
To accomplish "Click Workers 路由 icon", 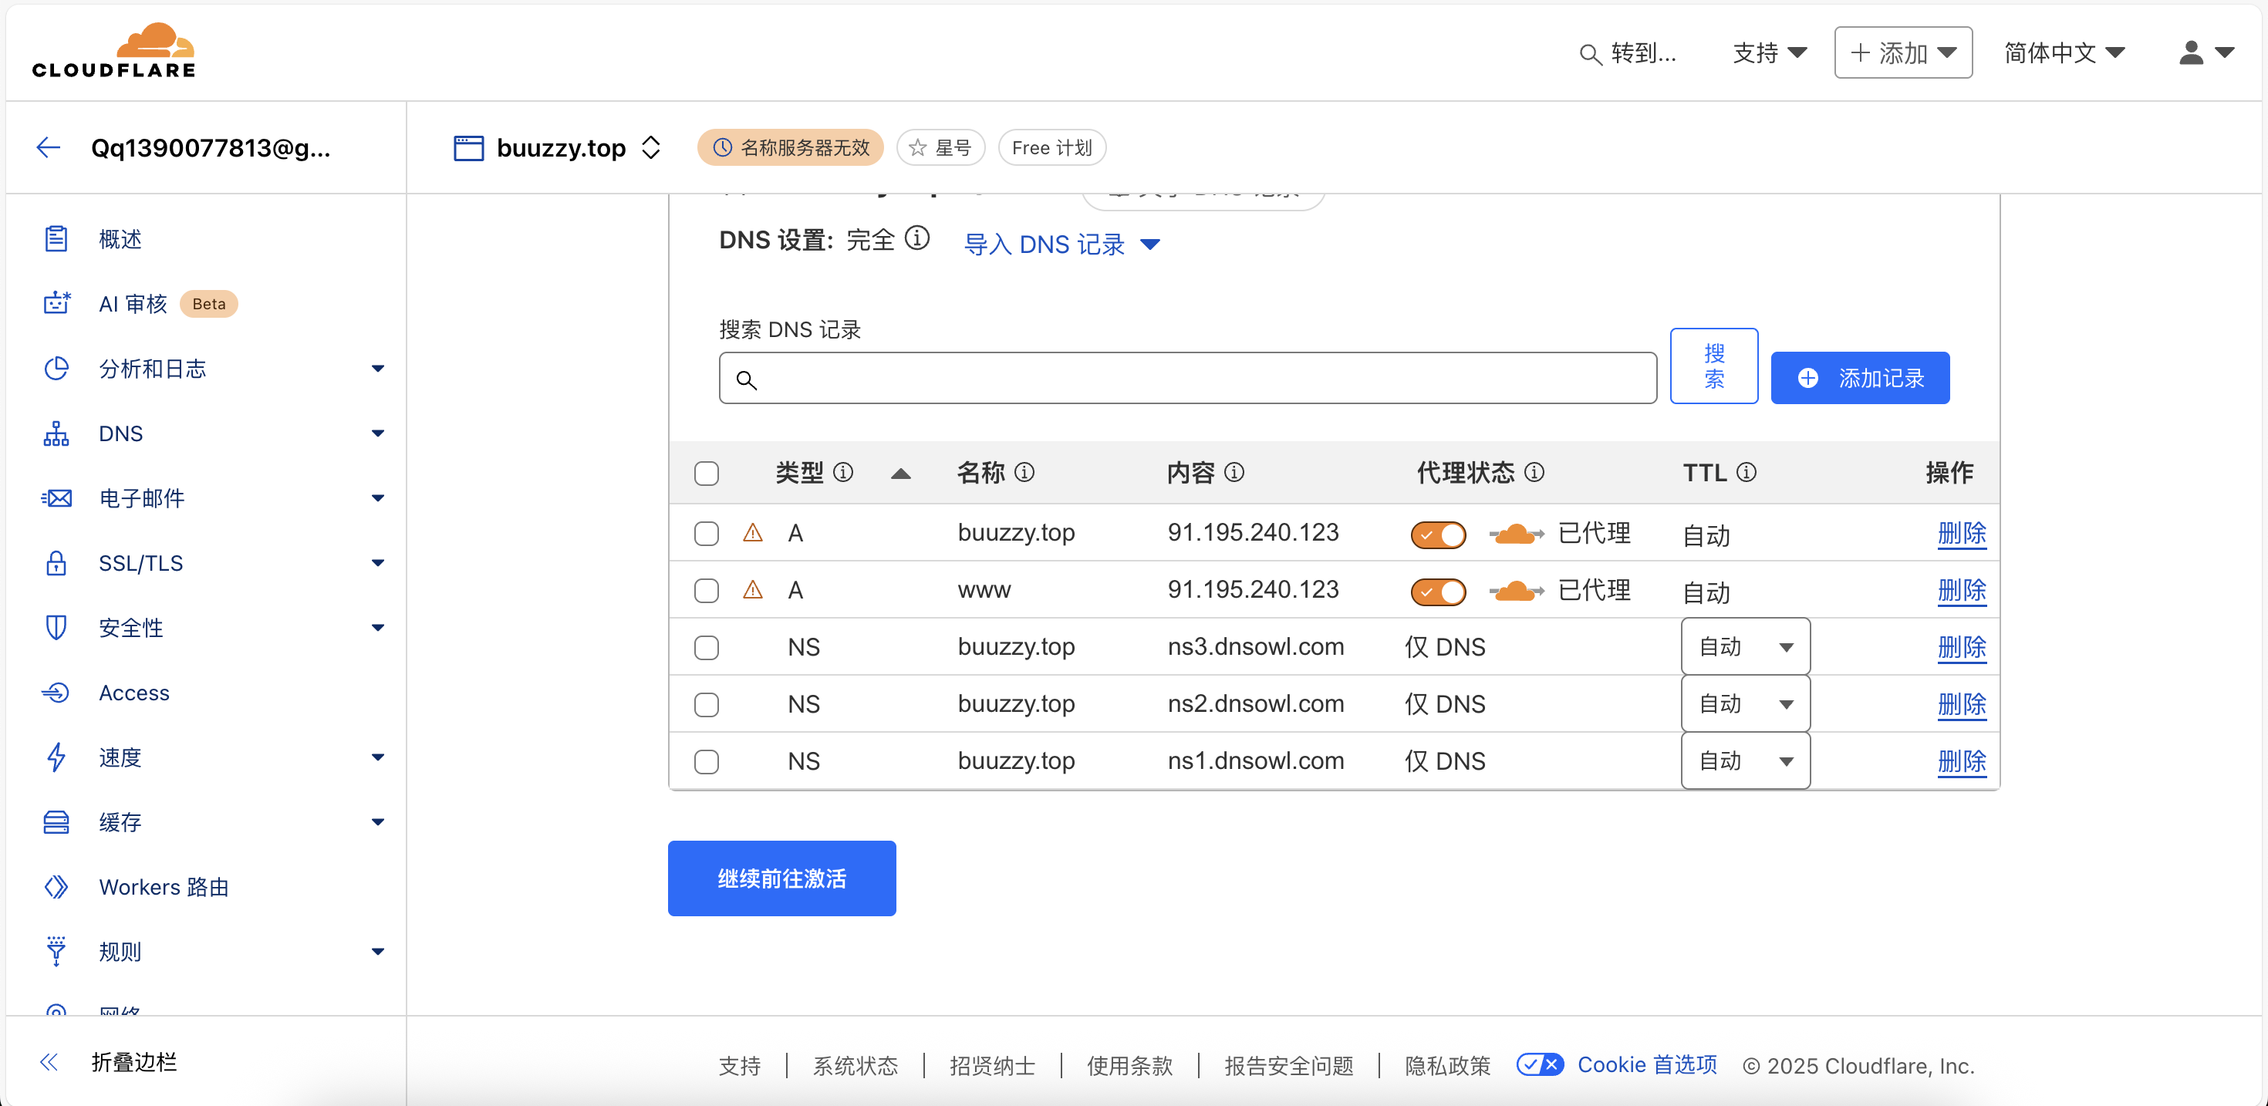I will (x=56, y=887).
